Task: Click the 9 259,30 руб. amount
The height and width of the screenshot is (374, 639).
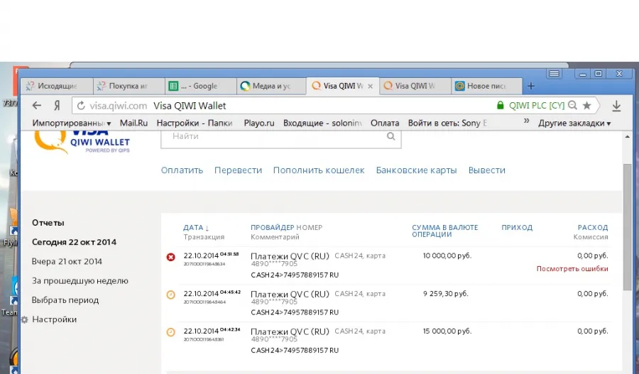Action: [x=446, y=294]
